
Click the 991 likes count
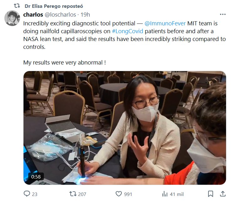[128, 194]
